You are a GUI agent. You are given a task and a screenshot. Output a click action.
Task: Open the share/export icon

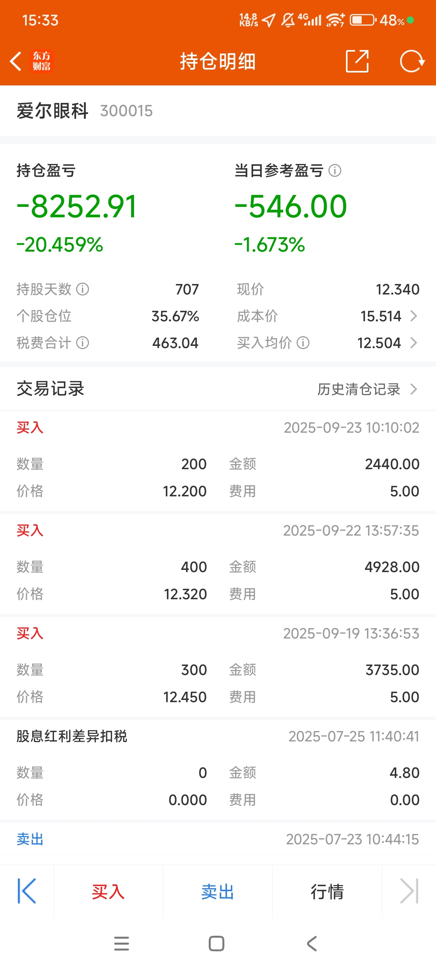pos(357,61)
